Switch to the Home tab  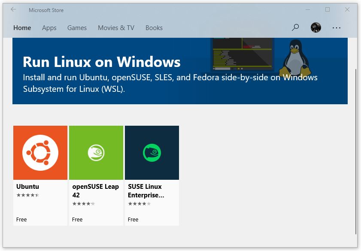click(22, 28)
